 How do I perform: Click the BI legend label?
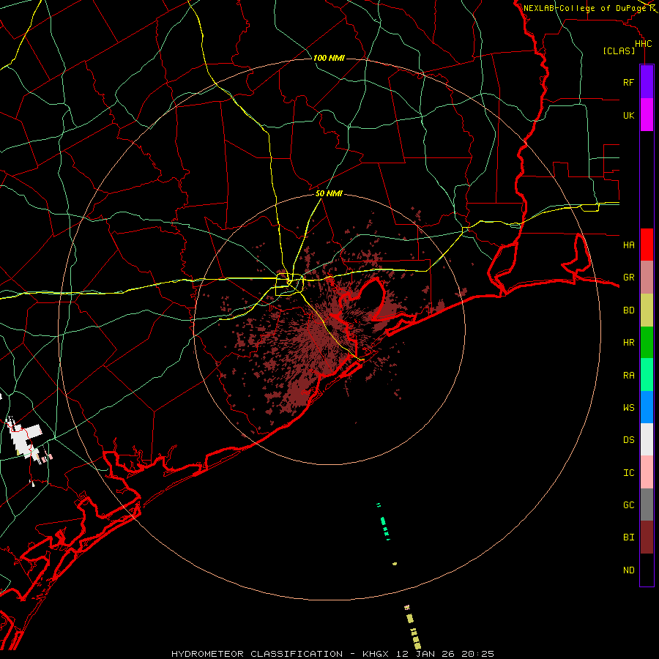pyautogui.click(x=628, y=537)
